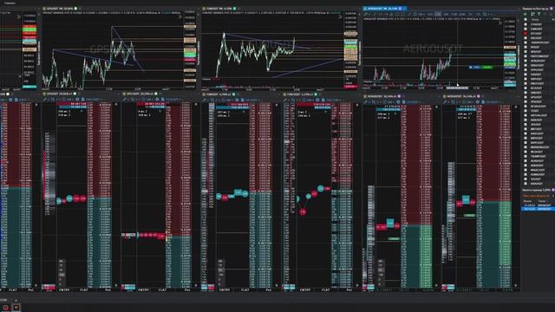Jump to latest bar on GPSUSDT chart

pyautogui.click(x=180, y=16)
